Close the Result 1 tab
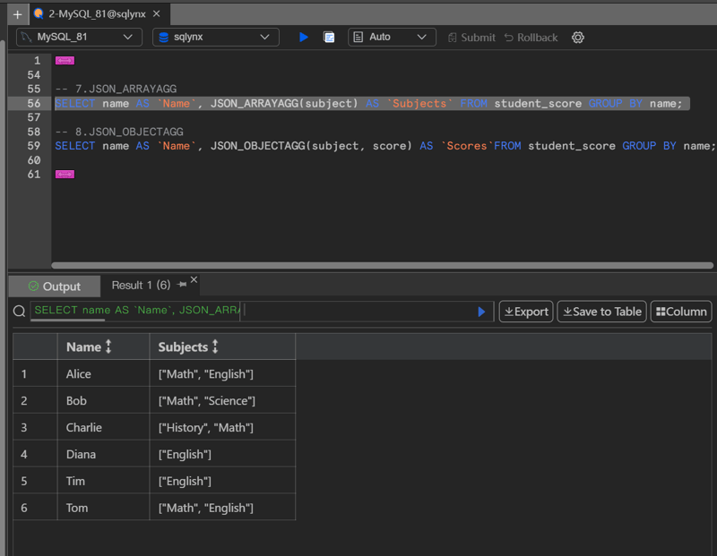This screenshot has width=717, height=556. pos(194,279)
